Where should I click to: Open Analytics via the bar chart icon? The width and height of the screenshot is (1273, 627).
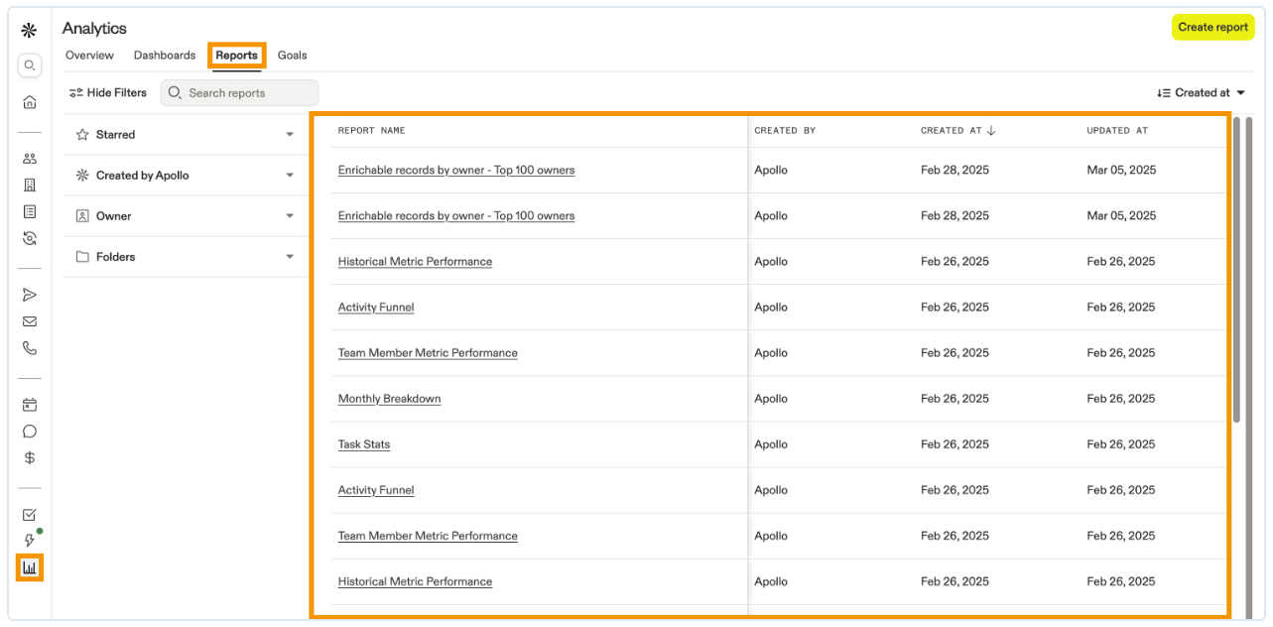[30, 567]
